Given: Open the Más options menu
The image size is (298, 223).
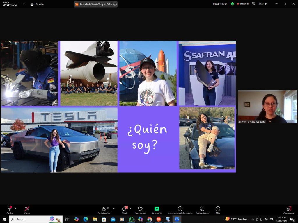Looking at the screenshot, I should click(218, 209).
